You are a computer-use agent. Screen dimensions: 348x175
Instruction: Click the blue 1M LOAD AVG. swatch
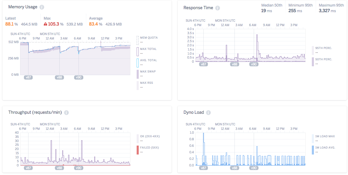tap(313, 150)
